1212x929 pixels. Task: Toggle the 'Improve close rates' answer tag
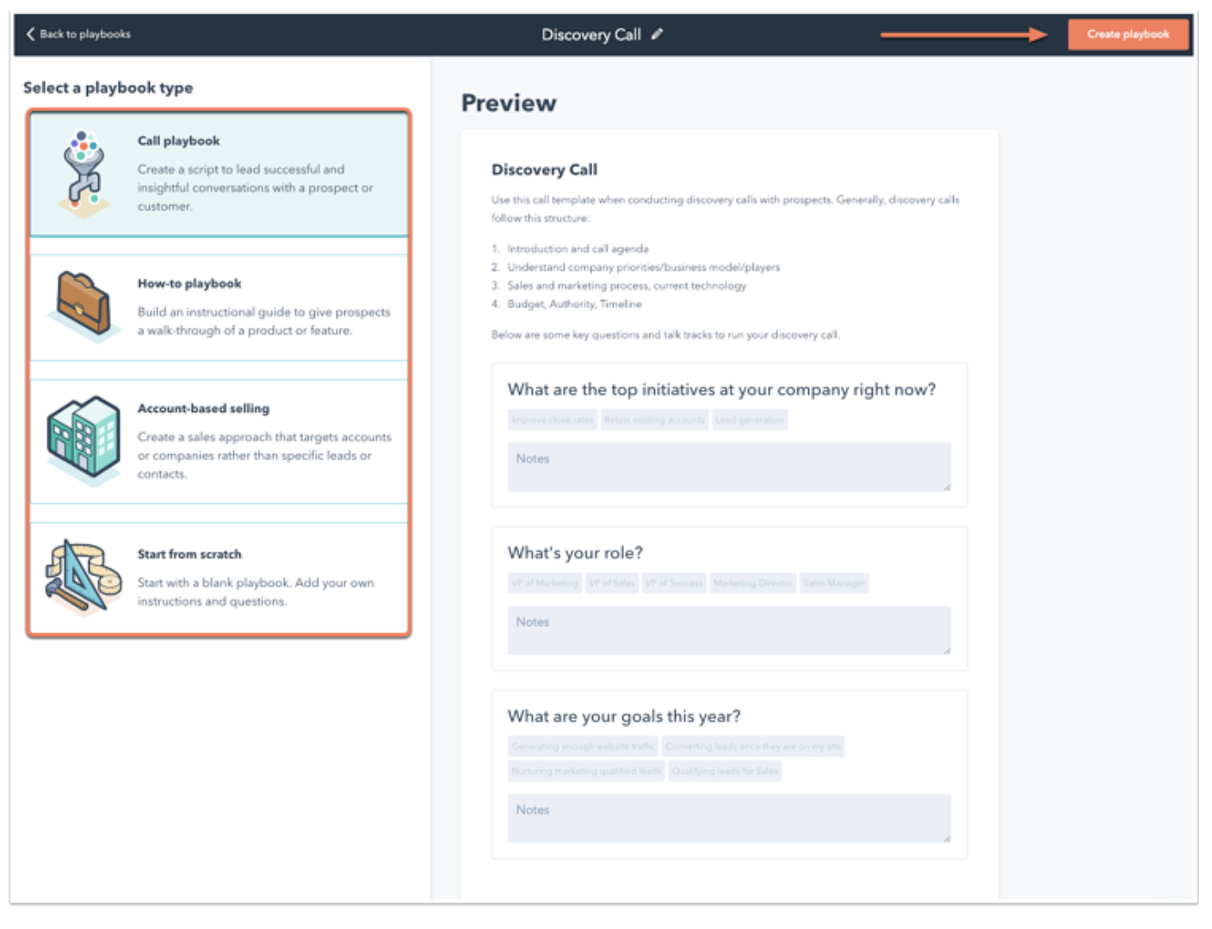coord(552,420)
